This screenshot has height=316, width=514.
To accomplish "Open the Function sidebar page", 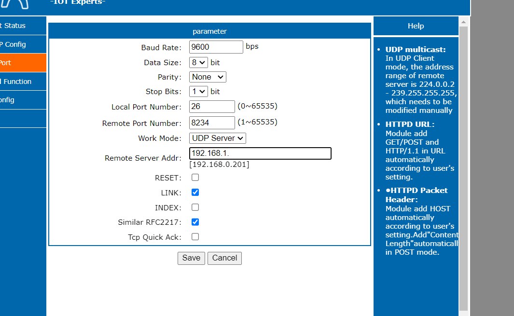I will pyautogui.click(x=23, y=82).
